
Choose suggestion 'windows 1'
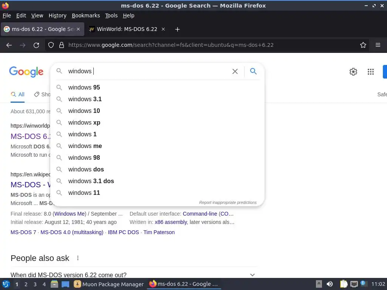coord(158,134)
